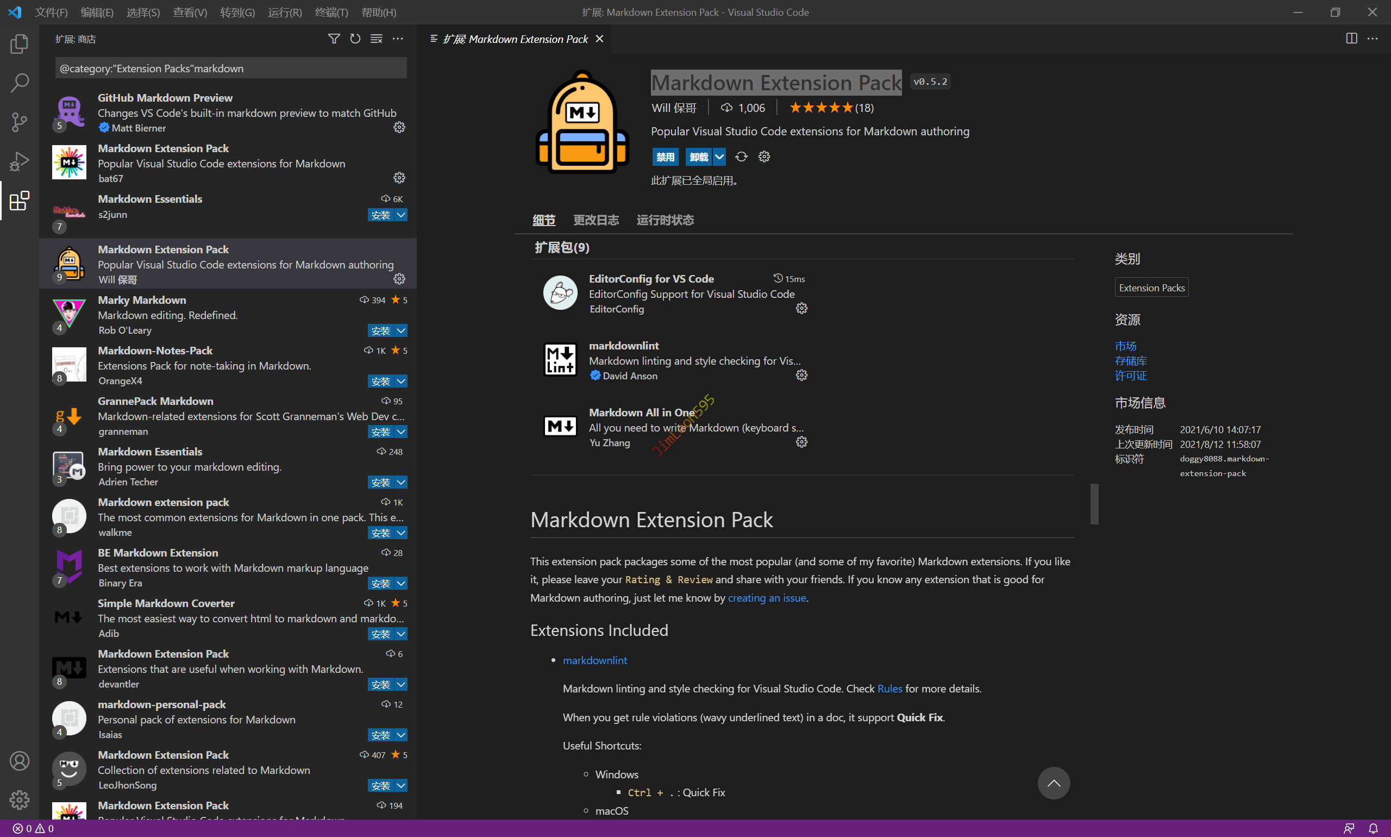Open install options dropdown for Markdown-Notes-Pack

pos(401,382)
